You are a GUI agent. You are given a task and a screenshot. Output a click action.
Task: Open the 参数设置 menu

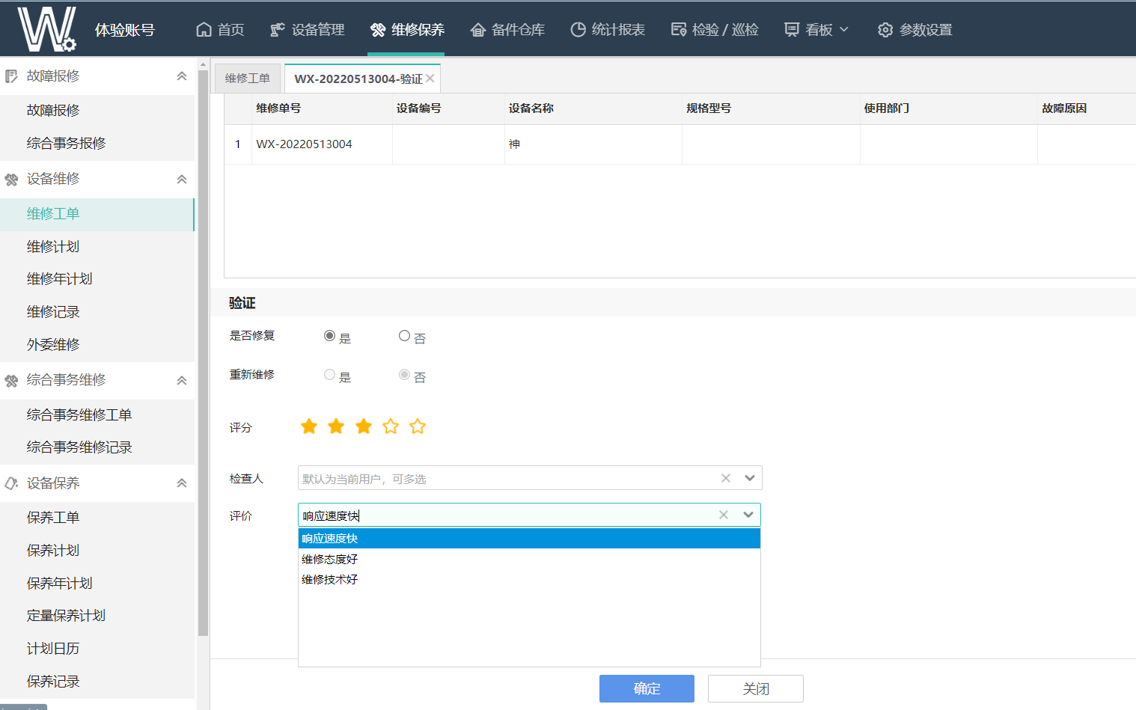click(x=914, y=30)
